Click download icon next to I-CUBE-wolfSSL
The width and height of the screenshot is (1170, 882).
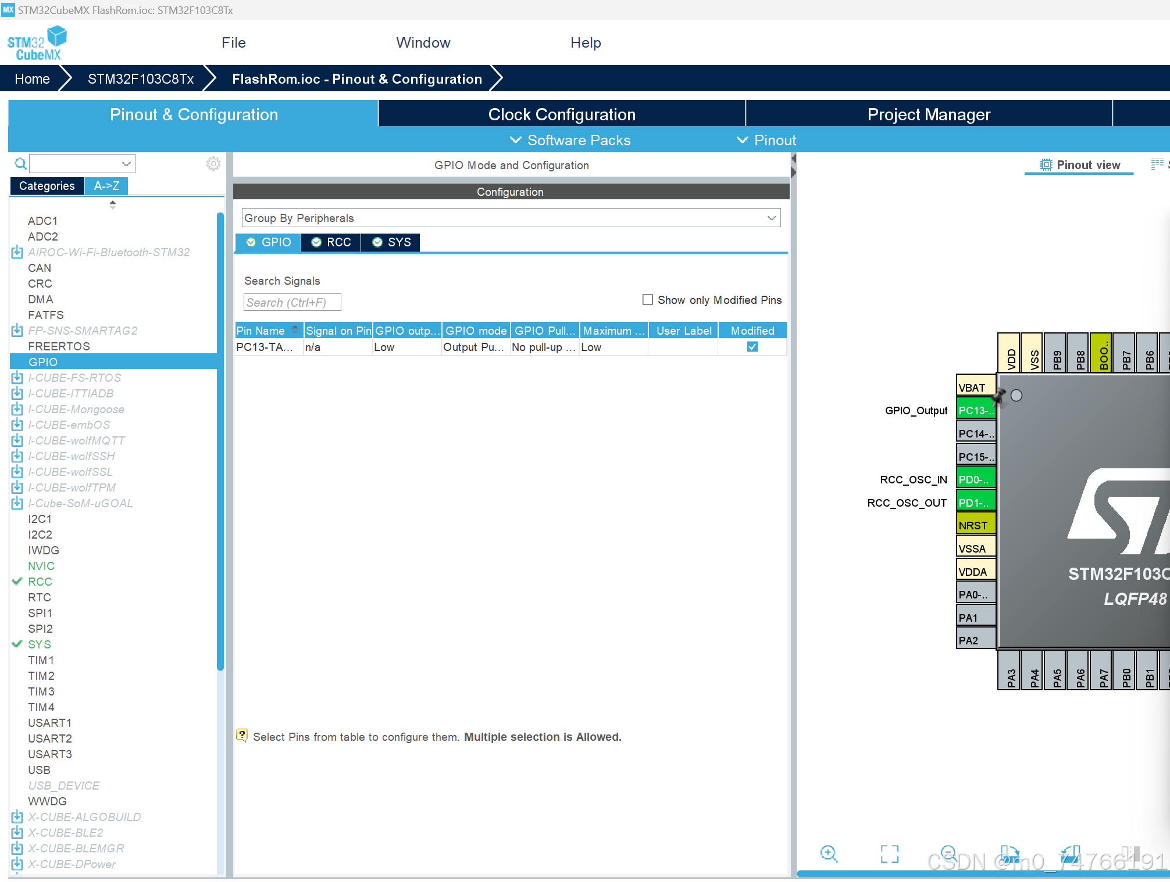[17, 472]
